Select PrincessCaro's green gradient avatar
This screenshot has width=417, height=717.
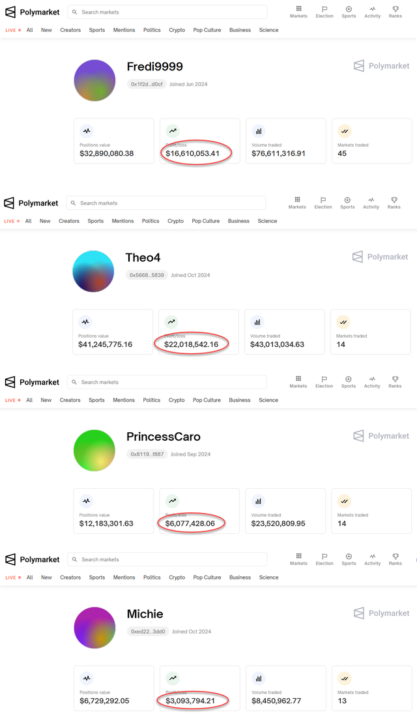coord(94,450)
